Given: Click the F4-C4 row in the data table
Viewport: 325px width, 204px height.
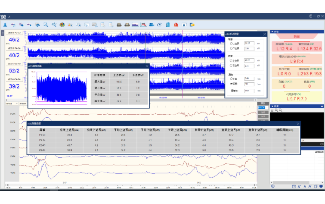Looking at the screenshot, I should click(x=164, y=140).
